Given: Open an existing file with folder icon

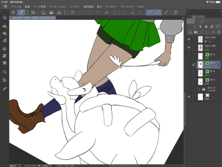Looking at the screenshot, I should click(x=51, y=13).
